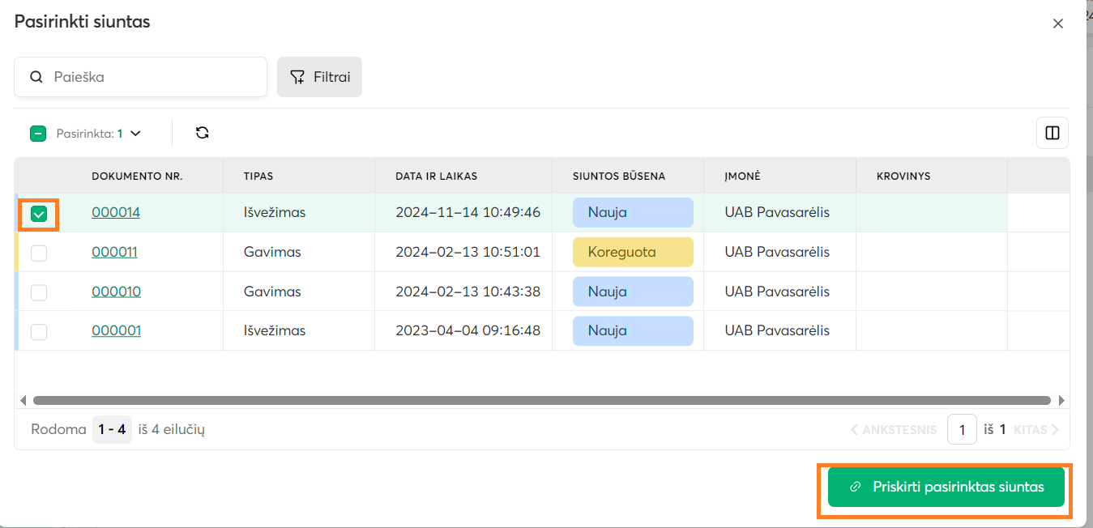Close the Pasirinkti siuntas dialog
The image size is (1093, 528).
pos(1057,24)
